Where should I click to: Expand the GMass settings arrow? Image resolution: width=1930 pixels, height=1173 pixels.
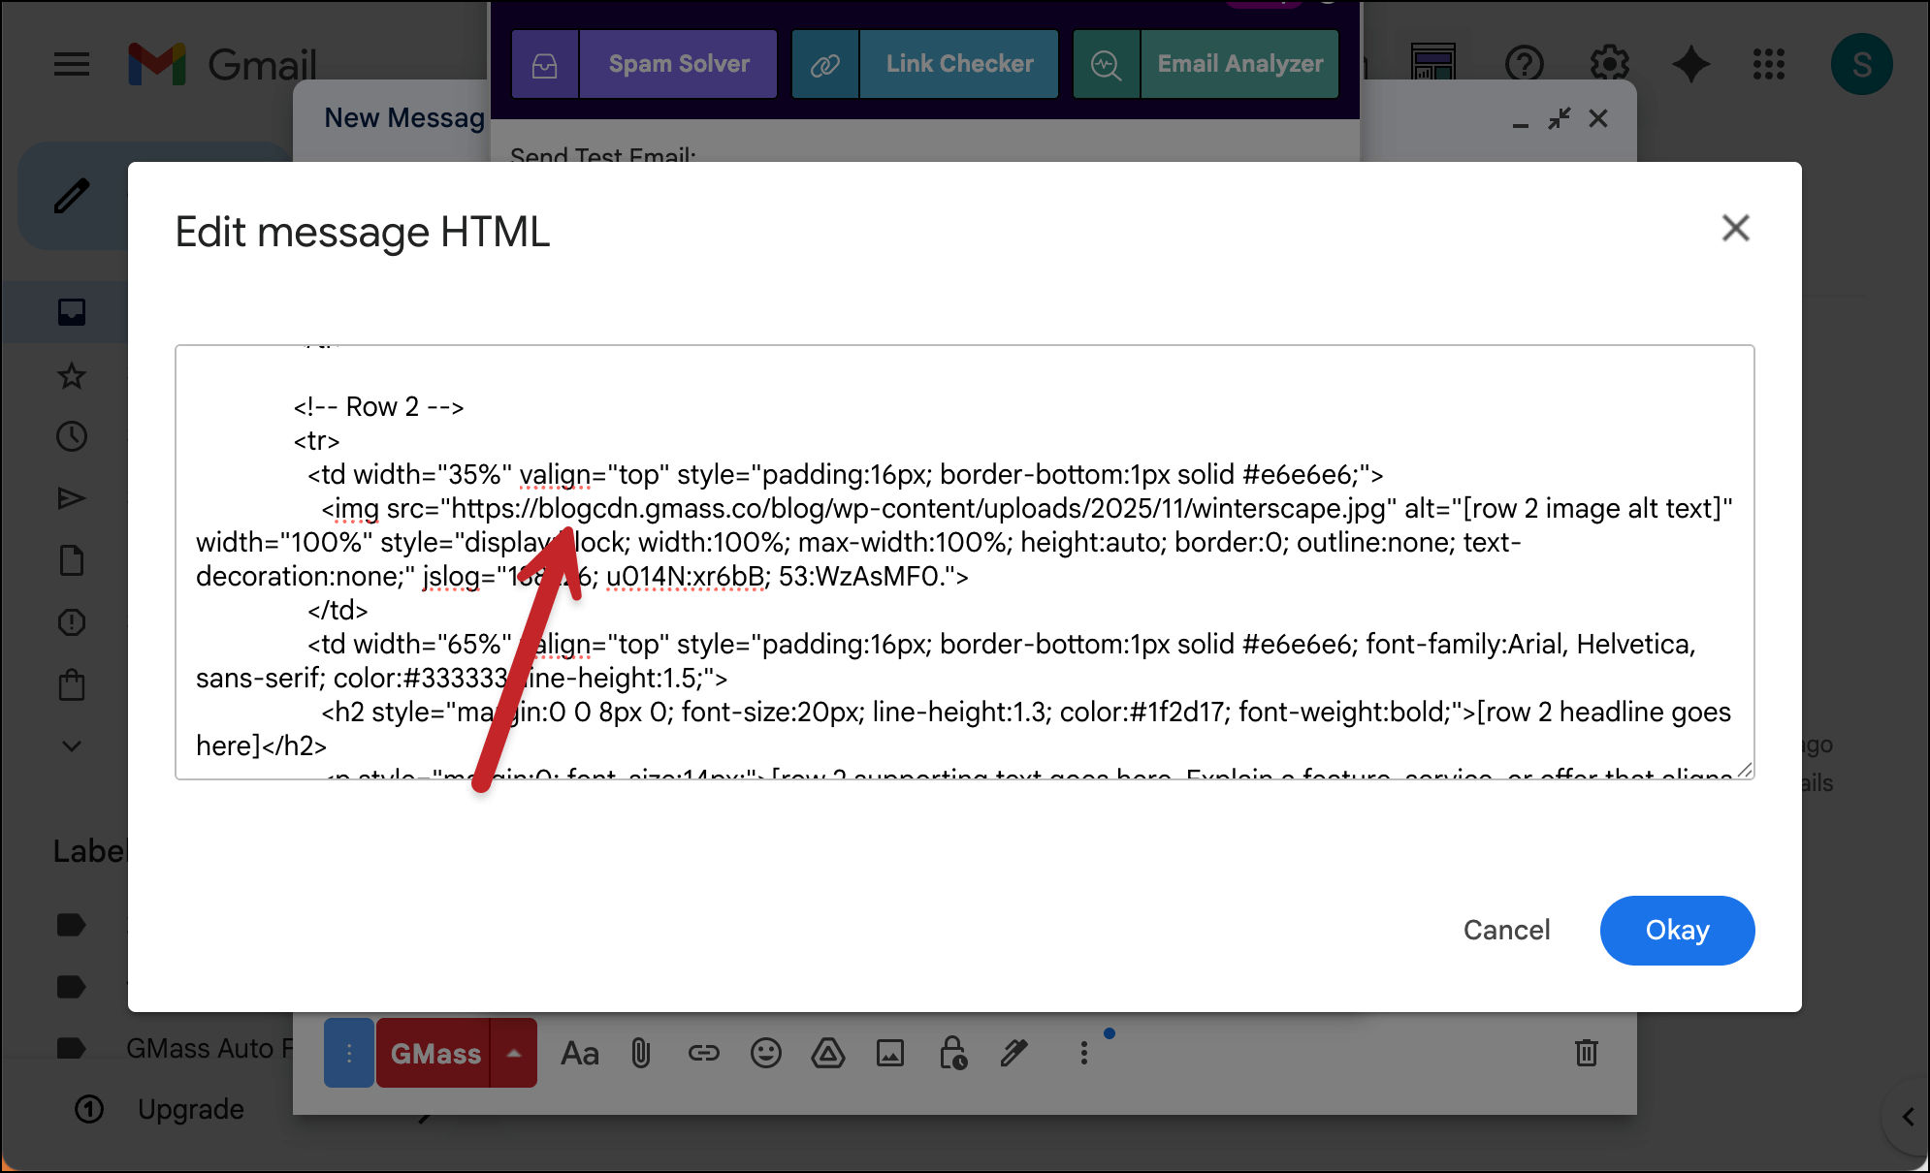tap(514, 1053)
